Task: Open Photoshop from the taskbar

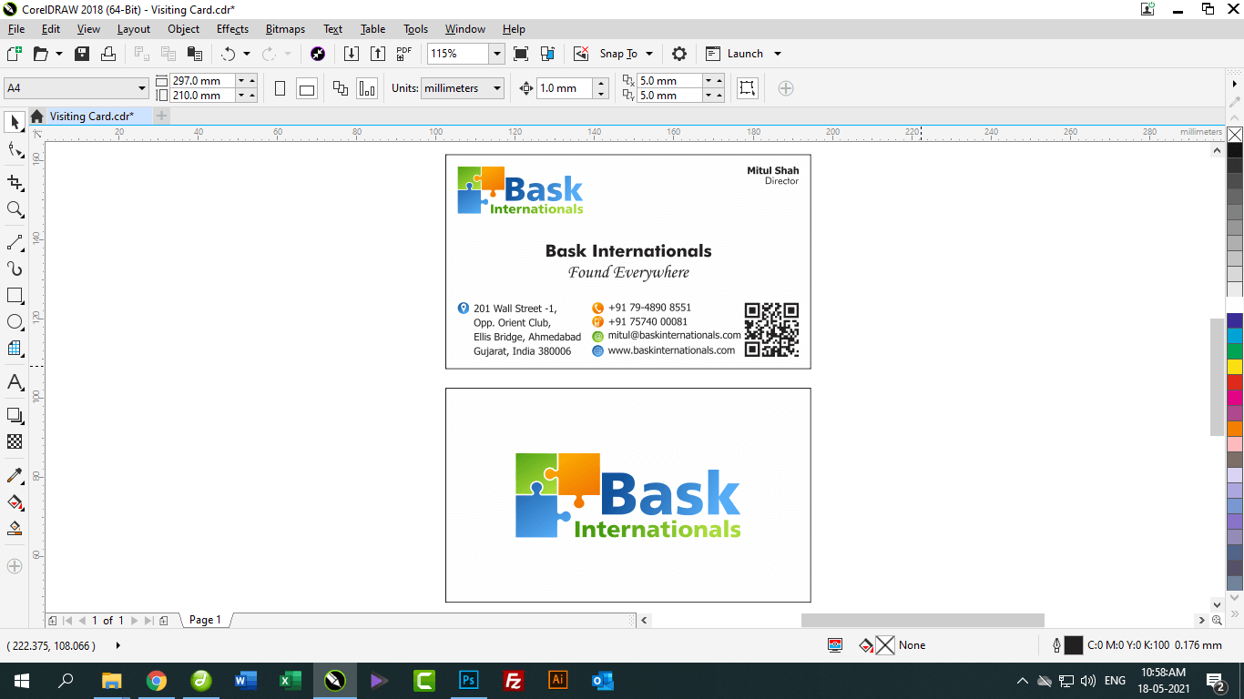Action: pos(469,680)
